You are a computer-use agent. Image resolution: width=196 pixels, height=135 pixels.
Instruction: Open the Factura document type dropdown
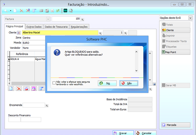48,19
